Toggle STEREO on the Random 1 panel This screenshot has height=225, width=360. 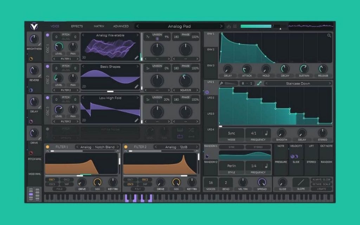coord(258,147)
